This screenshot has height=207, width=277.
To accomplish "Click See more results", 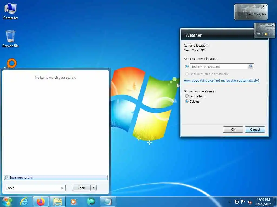I will click(55, 178).
